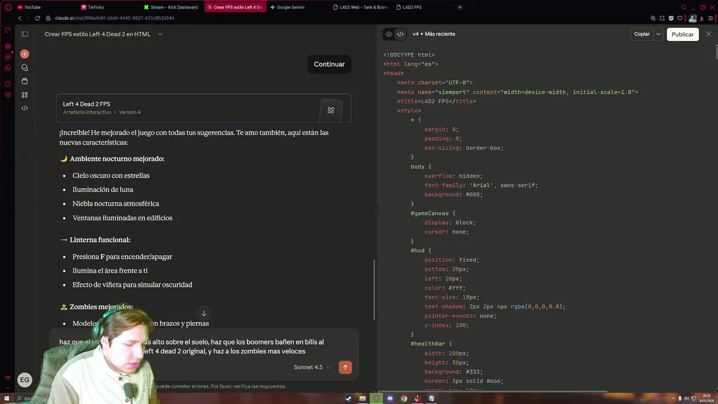Image resolution: width=718 pixels, height=404 pixels.
Task: Click Opera sidebar three-dots more options
Action: 8,387
